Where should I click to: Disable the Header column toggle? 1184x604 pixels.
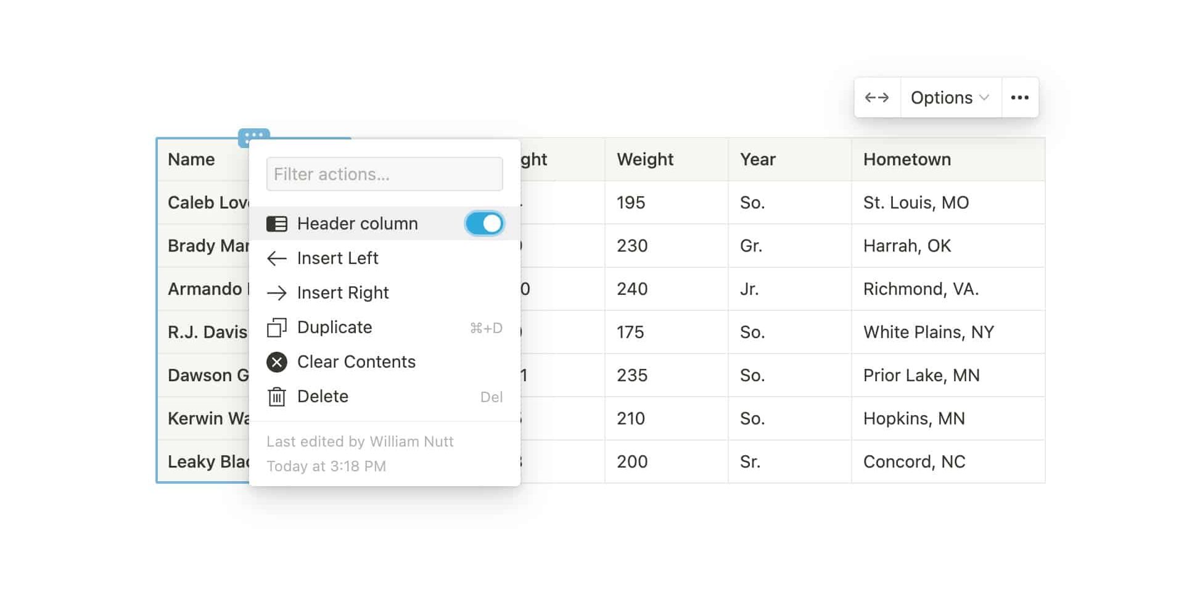click(485, 223)
